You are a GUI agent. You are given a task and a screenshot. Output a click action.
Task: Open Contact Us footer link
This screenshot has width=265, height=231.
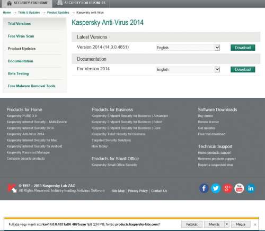[159, 191]
